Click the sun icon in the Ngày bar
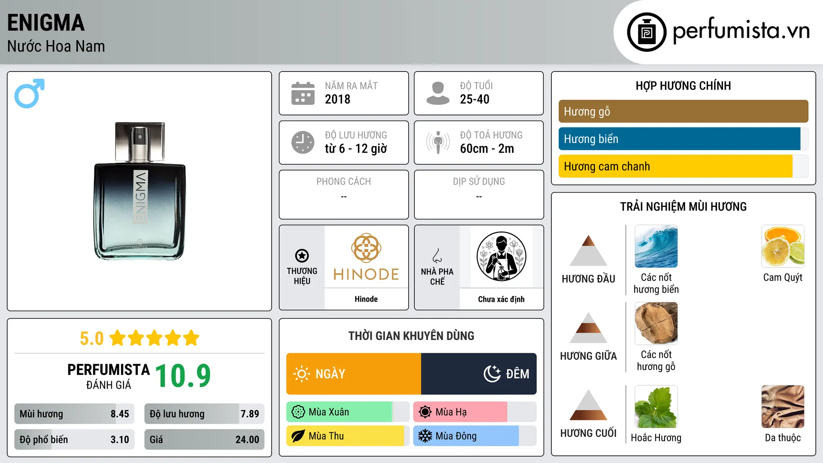The height and width of the screenshot is (463, 823). coord(302,374)
